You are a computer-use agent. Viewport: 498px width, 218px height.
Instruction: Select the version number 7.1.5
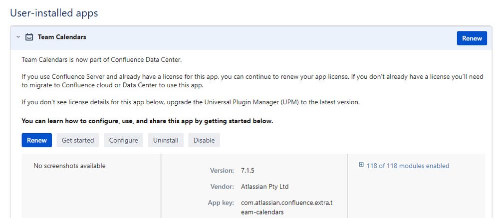[248, 171]
